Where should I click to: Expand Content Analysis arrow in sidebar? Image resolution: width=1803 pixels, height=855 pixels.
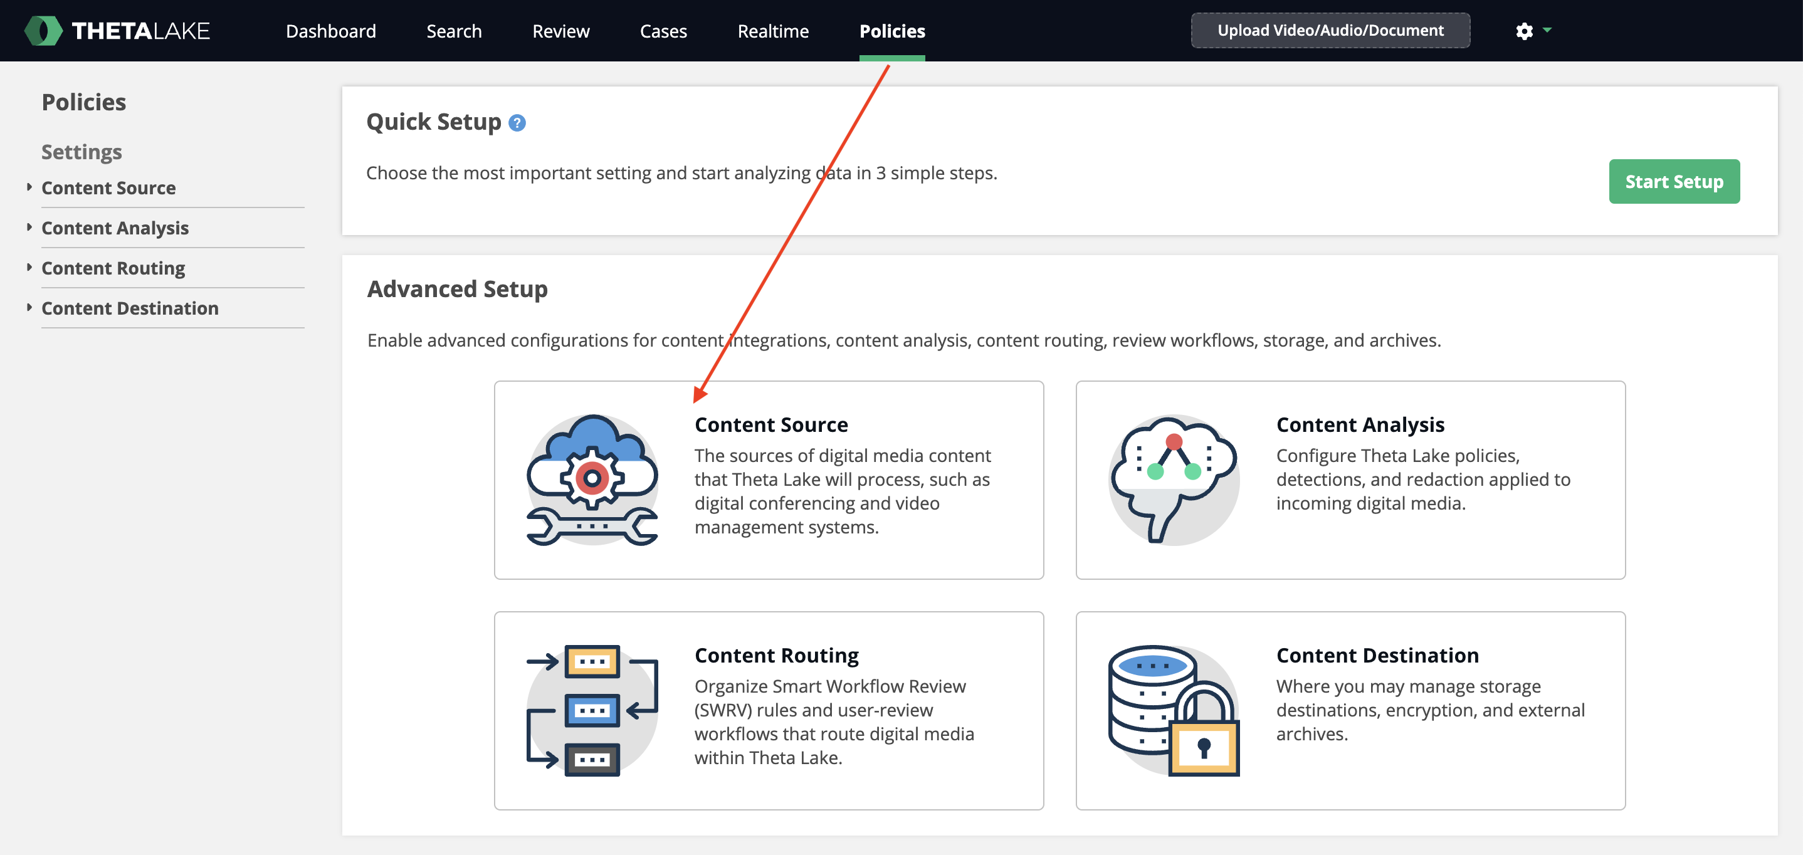[x=29, y=227]
